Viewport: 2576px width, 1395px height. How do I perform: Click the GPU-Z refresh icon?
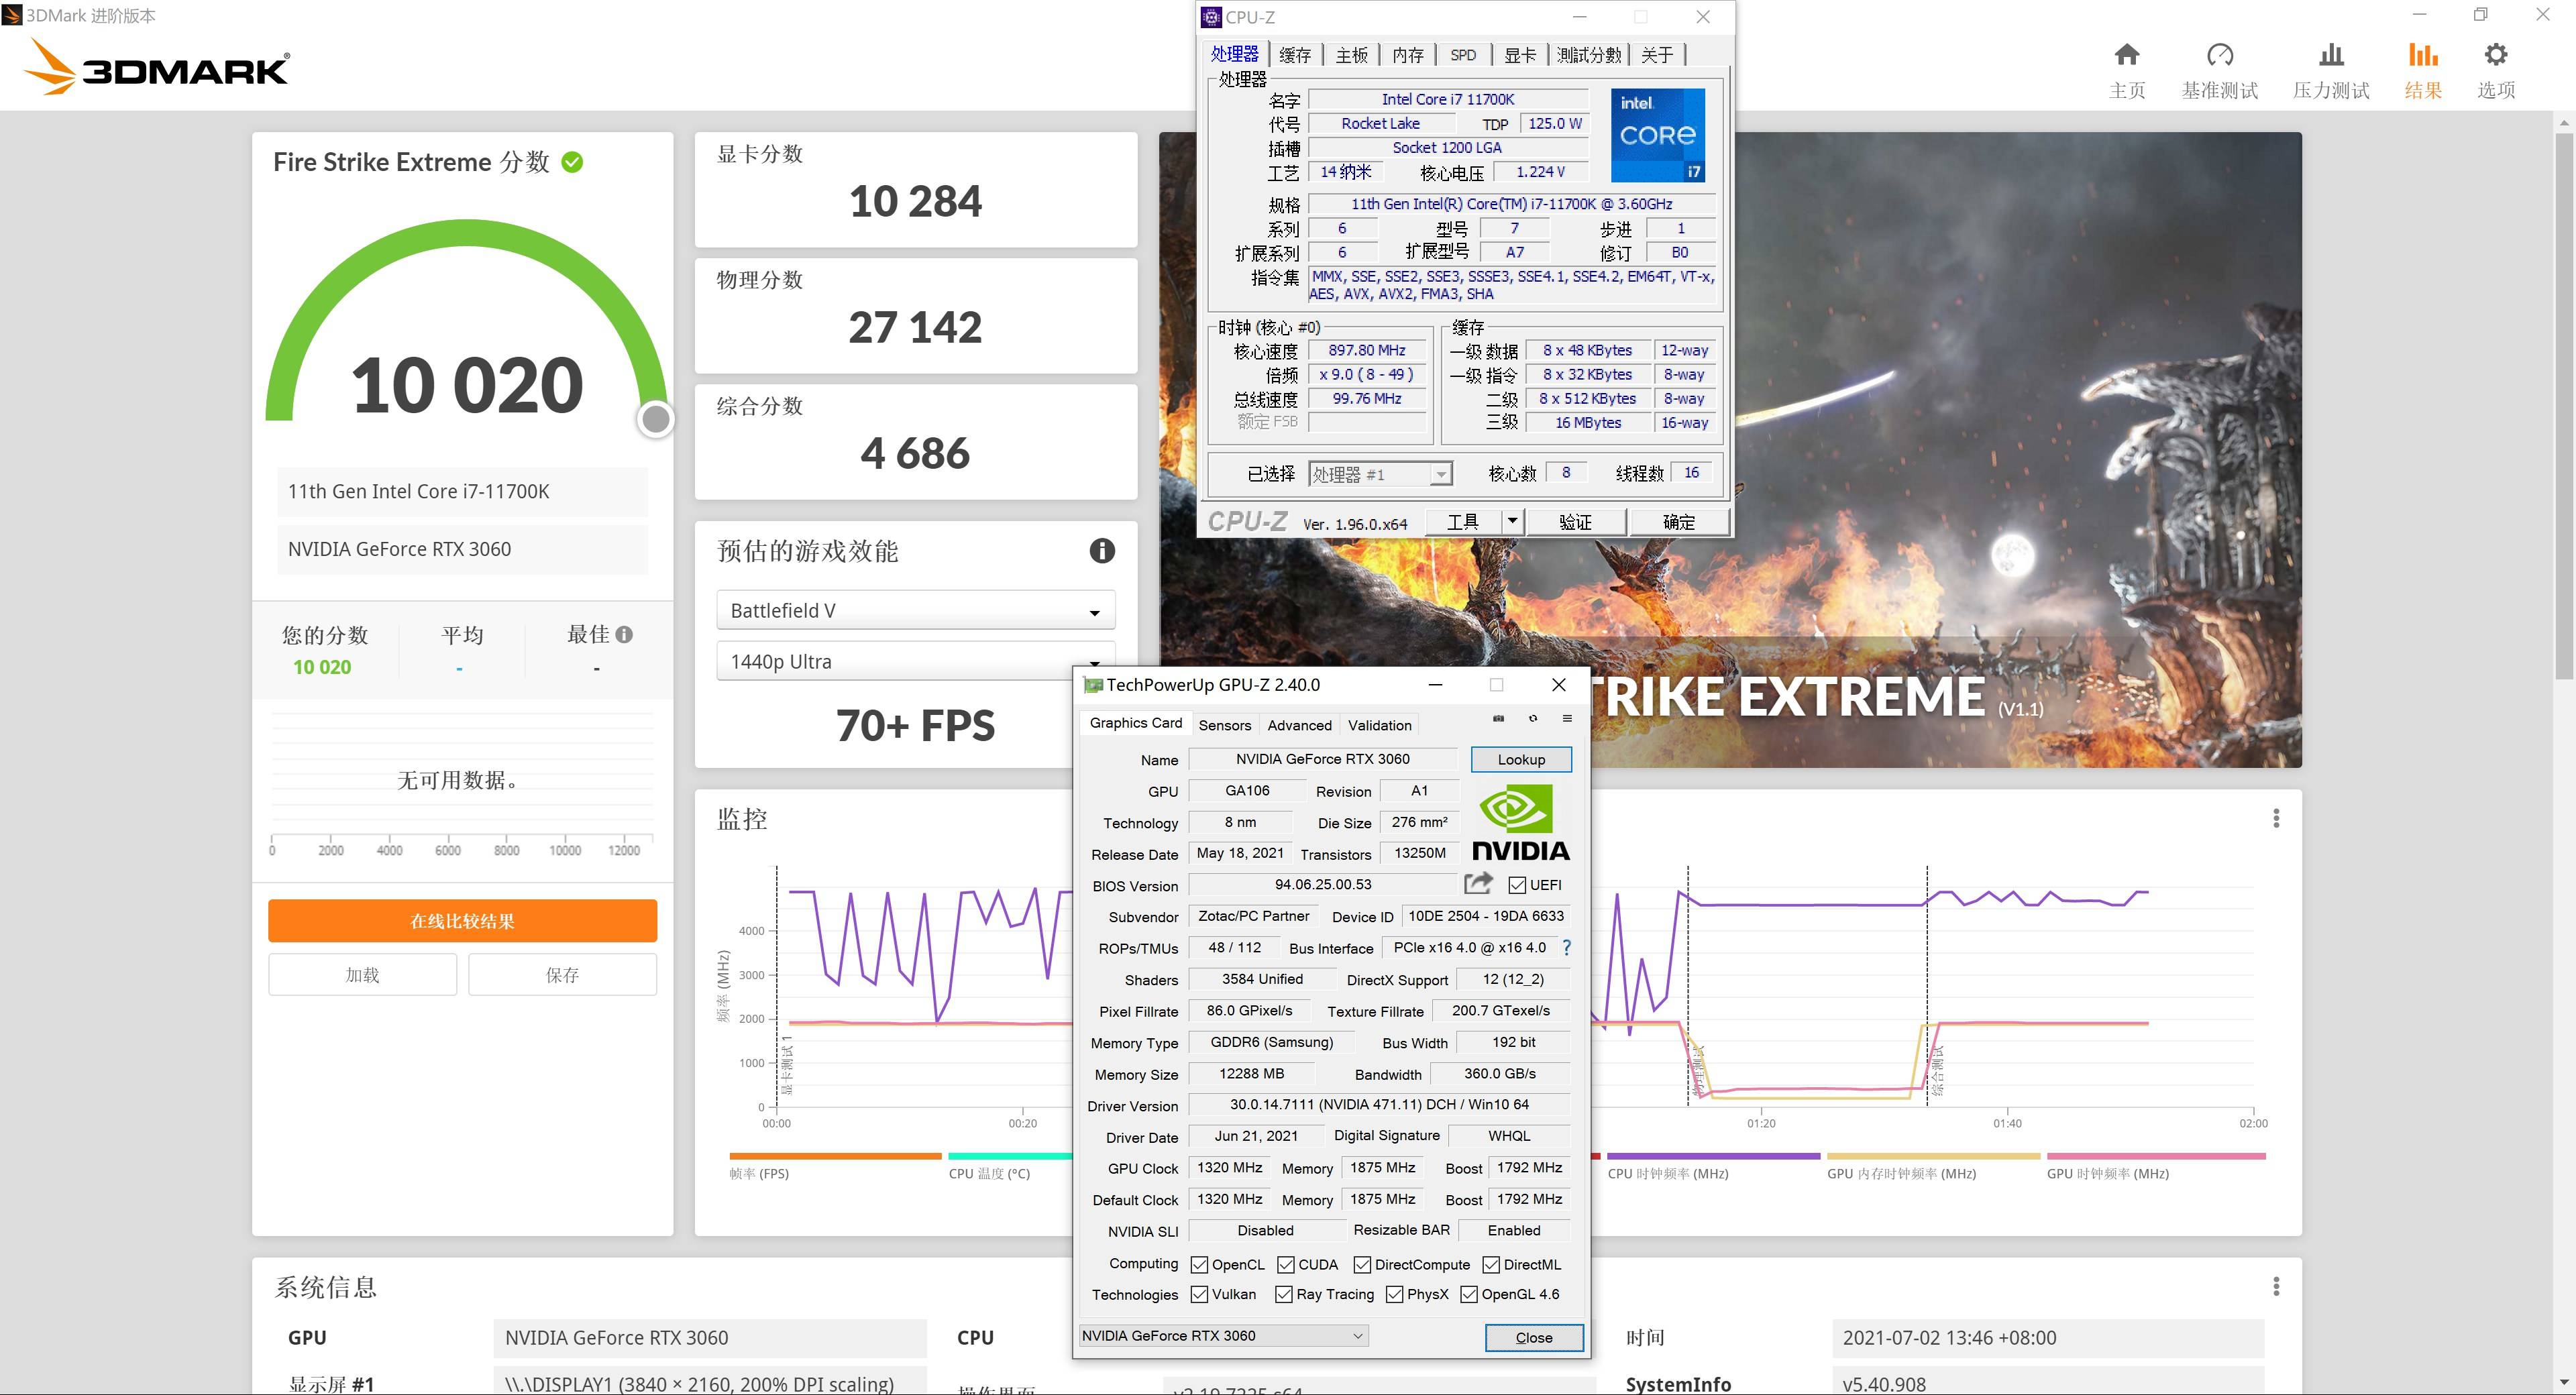pos(1533,718)
